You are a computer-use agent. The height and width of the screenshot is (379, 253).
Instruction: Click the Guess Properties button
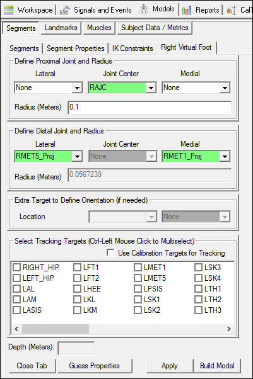click(x=94, y=366)
